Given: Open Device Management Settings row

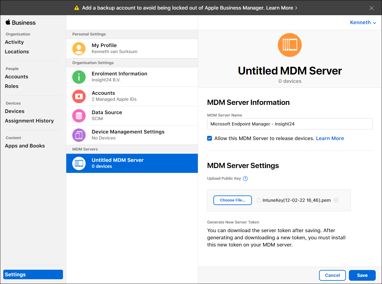Looking at the screenshot, I should pos(132,135).
